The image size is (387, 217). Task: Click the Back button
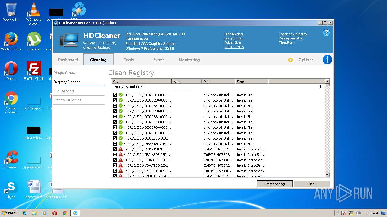point(312,184)
